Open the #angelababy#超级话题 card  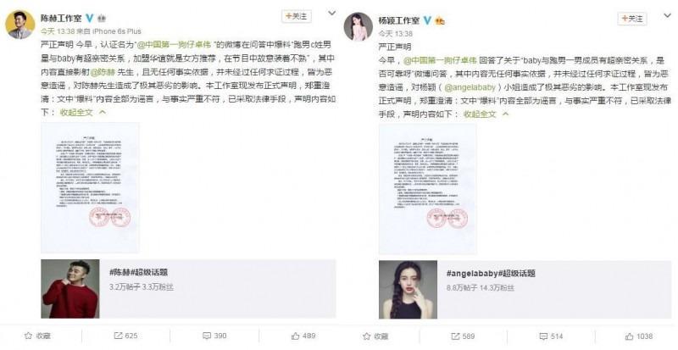pyautogui.click(x=525, y=290)
